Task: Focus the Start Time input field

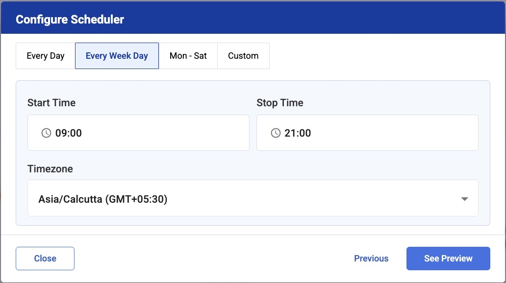Action: (x=147, y=133)
